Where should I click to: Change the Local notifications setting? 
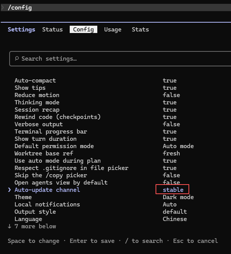pyautogui.click(x=95, y=205)
